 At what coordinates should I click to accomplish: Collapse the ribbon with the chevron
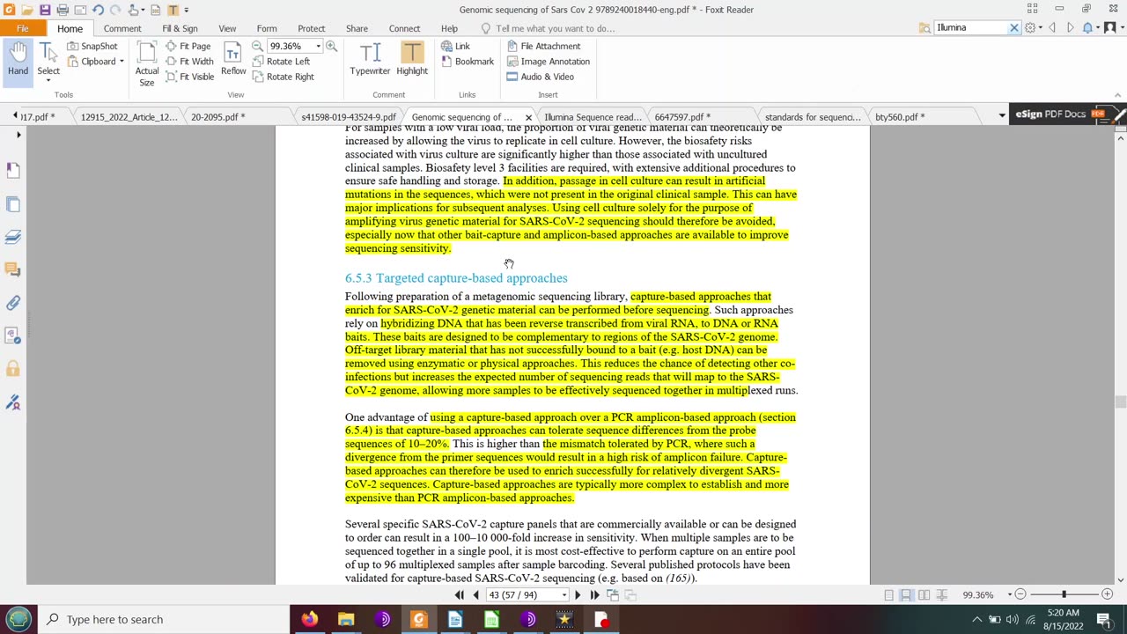[x=1118, y=94]
